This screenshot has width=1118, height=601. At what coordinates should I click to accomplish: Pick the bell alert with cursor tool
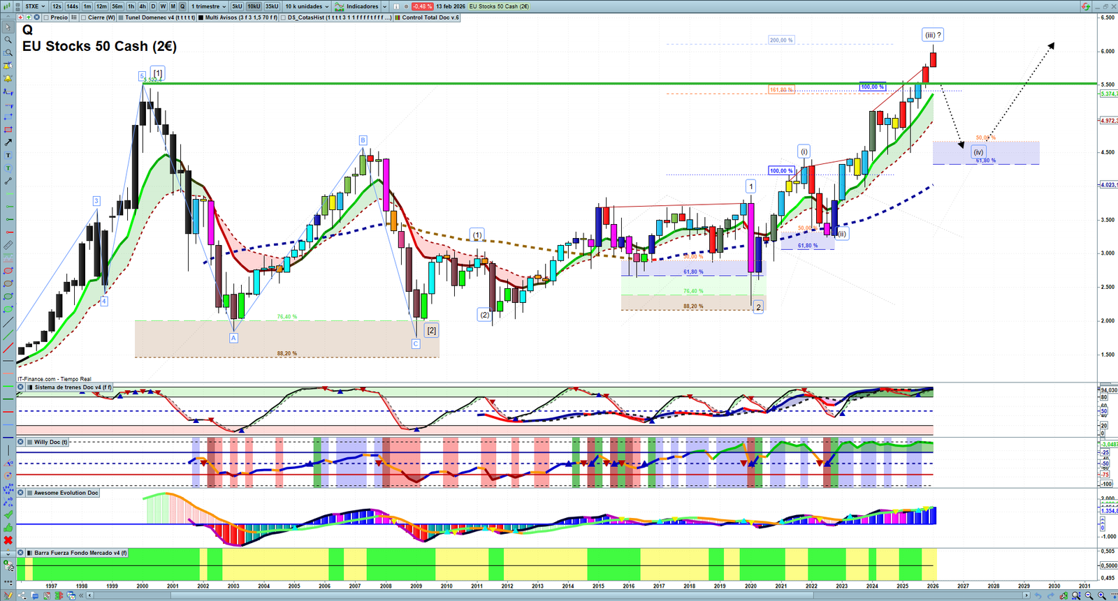click(8, 66)
